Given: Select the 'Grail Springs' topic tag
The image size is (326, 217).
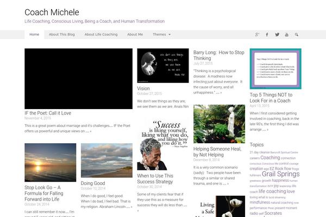Looking at the screenshot, I should (280, 174).
